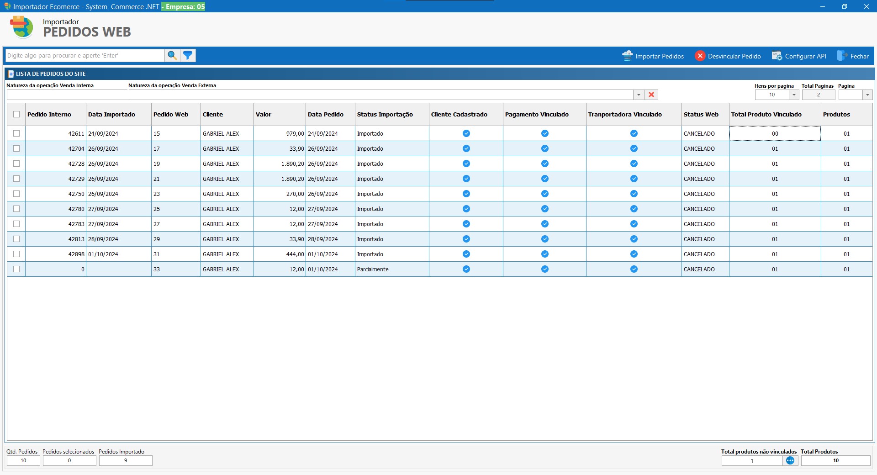Select checkbox for Pedido Web 33
Viewport: 877px width, 475px height.
[x=16, y=269]
